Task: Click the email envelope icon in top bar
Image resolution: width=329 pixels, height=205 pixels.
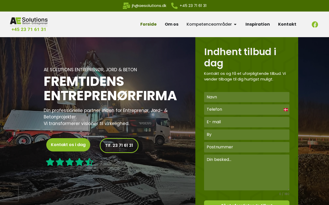Action: [126, 6]
